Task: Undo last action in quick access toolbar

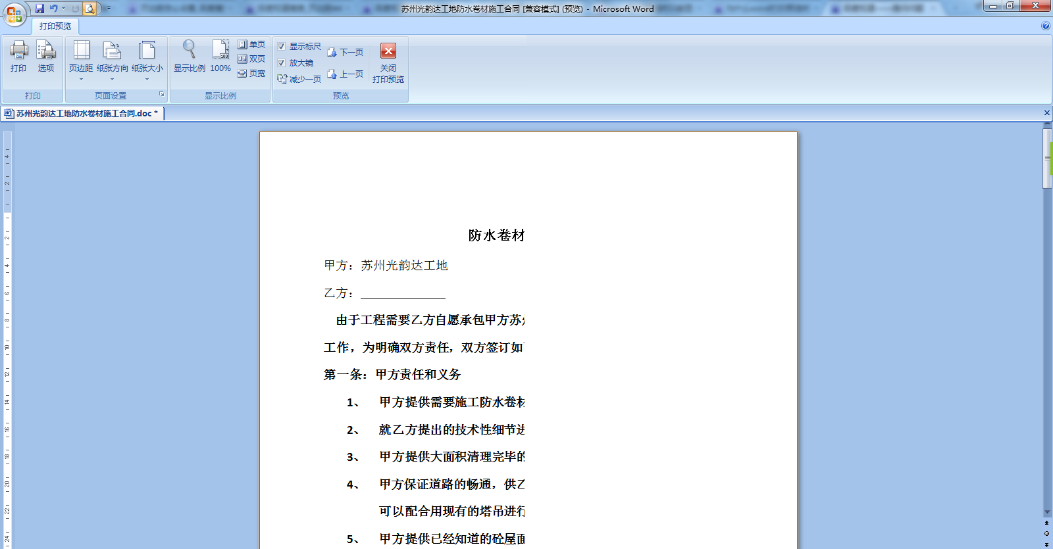Action: click(x=53, y=9)
